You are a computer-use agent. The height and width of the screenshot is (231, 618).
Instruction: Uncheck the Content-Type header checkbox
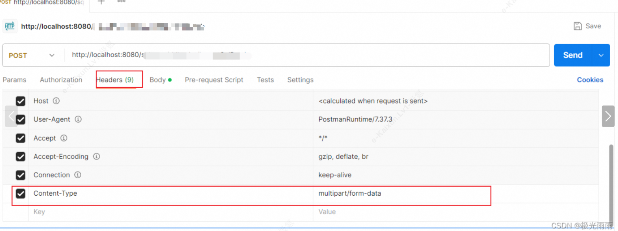coord(20,194)
